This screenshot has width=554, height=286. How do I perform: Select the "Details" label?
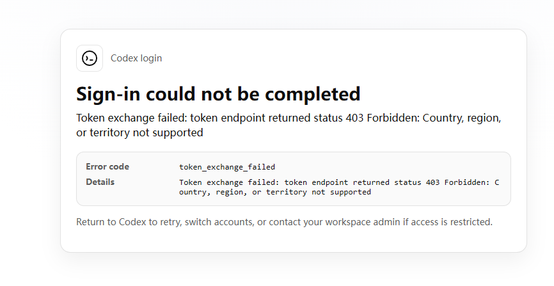100,182
